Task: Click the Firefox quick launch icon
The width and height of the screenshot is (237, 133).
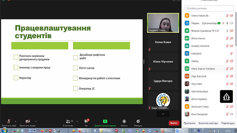Action: 42,131
